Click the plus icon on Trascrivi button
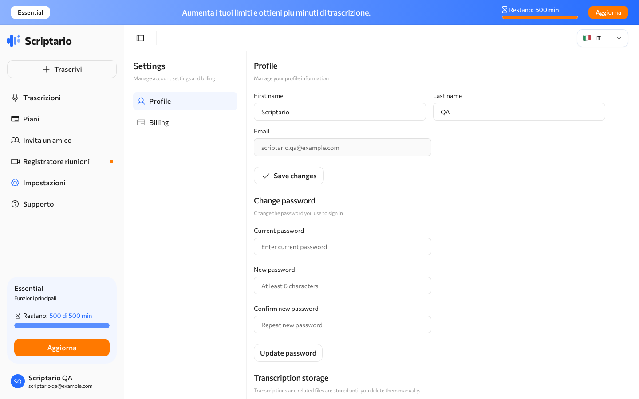The width and height of the screenshot is (639, 399). click(46, 69)
